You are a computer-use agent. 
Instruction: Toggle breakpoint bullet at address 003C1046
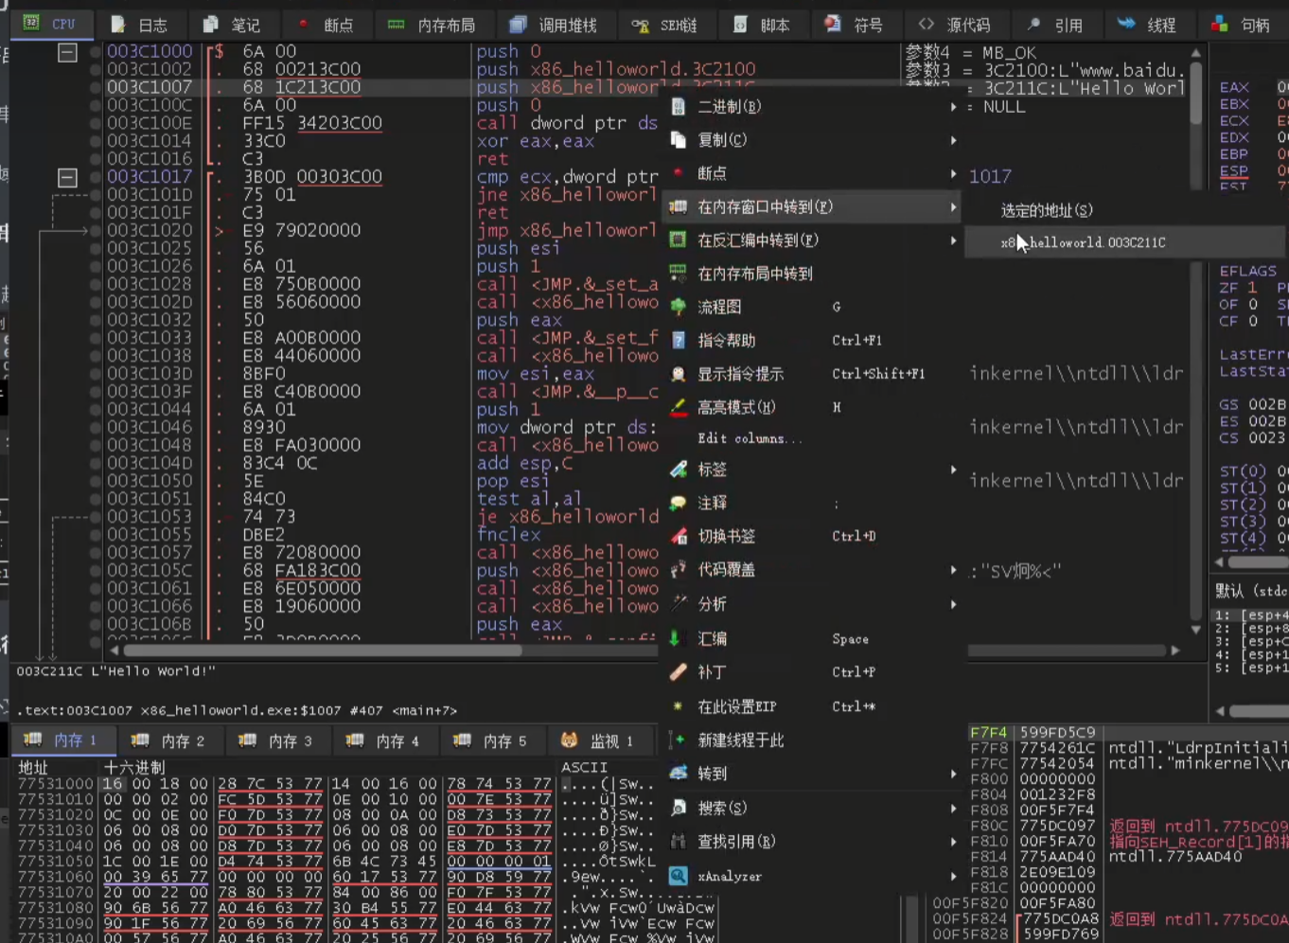pos(96,427)
